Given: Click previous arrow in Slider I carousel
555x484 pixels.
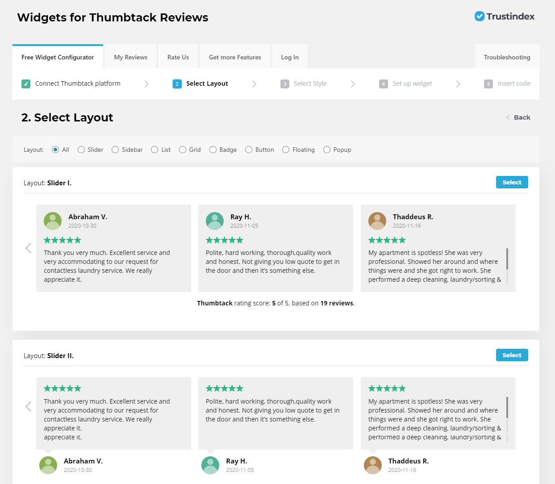Looking at the screenshot, I should coord(29,248).
